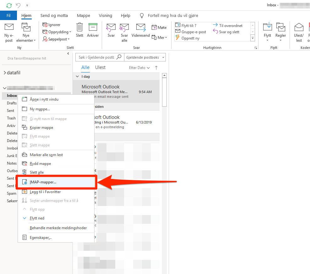This screenshot has width=310, height=274.
Task: Choose Marker alle som lest menu entry
Action: click(x=56, y=155)
